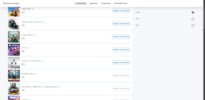This screenshot has width=205, height=100.
Task: Select the PS4 platform filter radio
Action: click(193, 25)
